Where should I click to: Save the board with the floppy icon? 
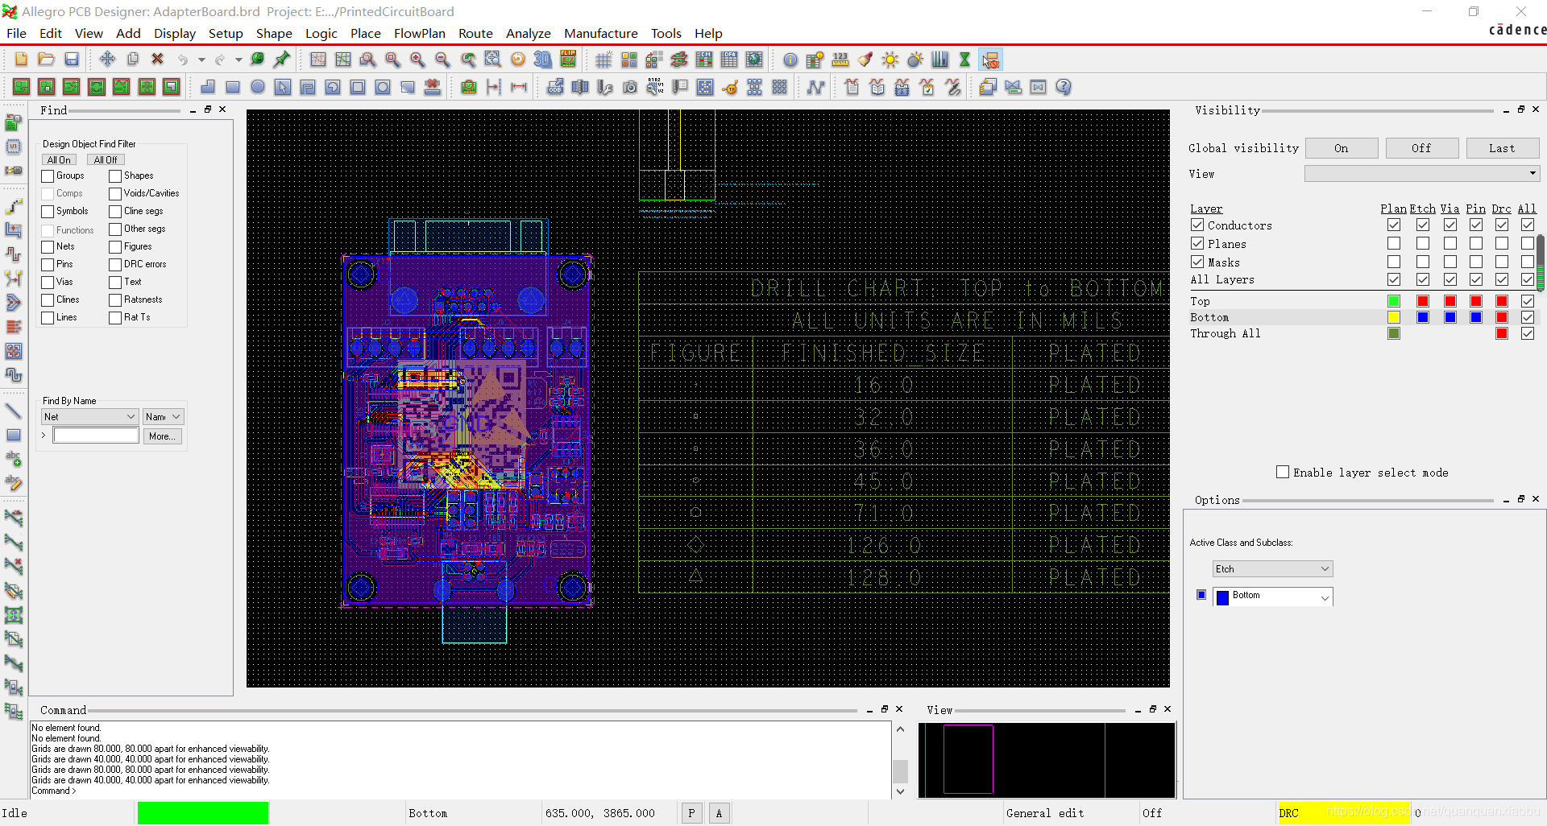[x=72, y=60]
